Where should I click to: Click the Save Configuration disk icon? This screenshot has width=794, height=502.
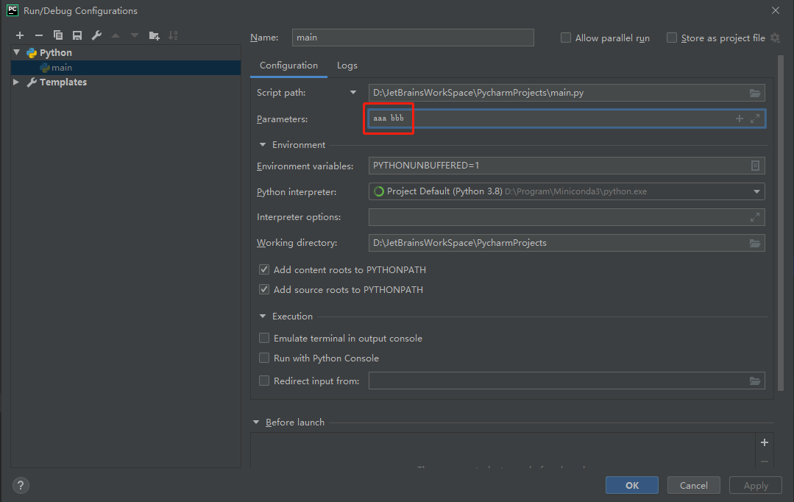point(77,35)
